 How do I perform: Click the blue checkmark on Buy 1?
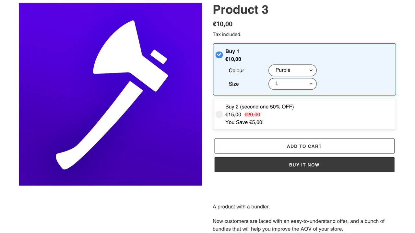[x=219, y=55]
